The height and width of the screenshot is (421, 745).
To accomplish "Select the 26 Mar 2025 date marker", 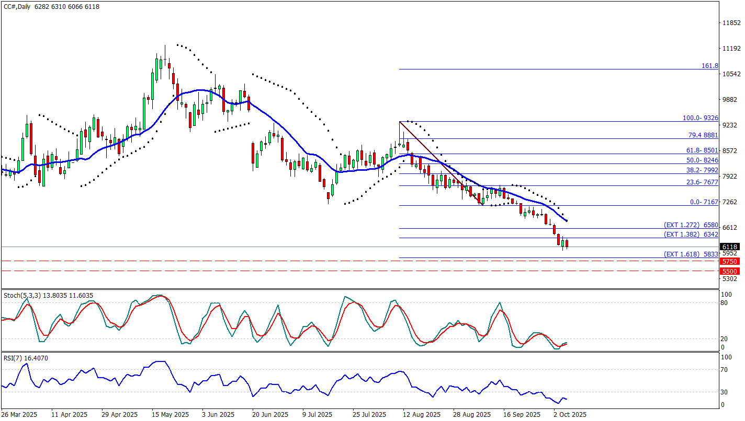I will pos(19,414).
